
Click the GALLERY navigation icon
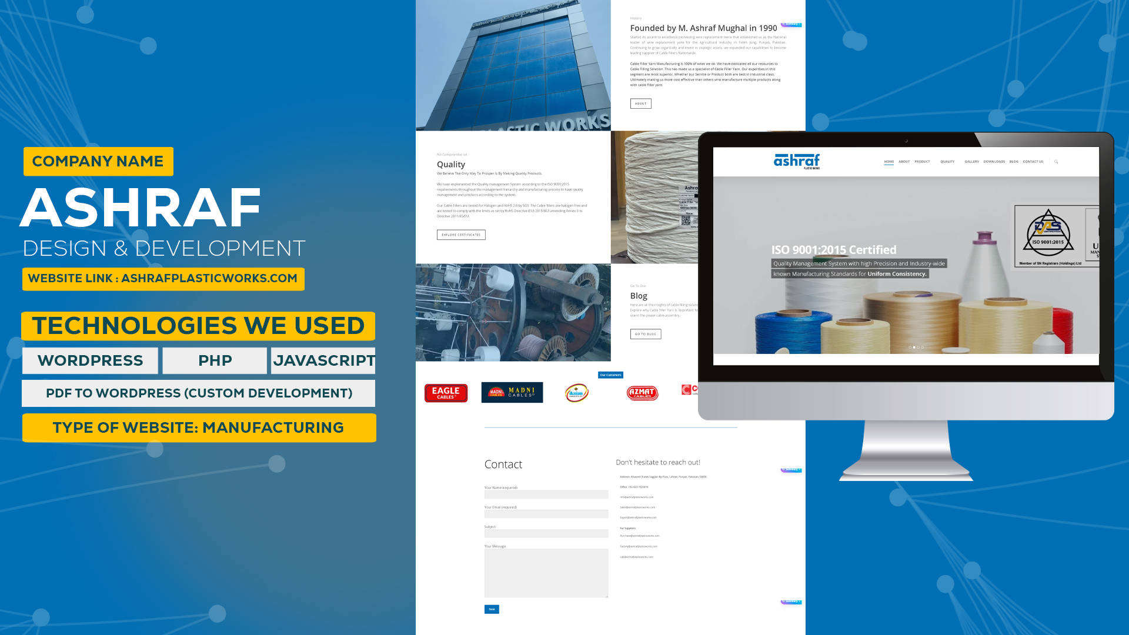(x=971, y=161)
